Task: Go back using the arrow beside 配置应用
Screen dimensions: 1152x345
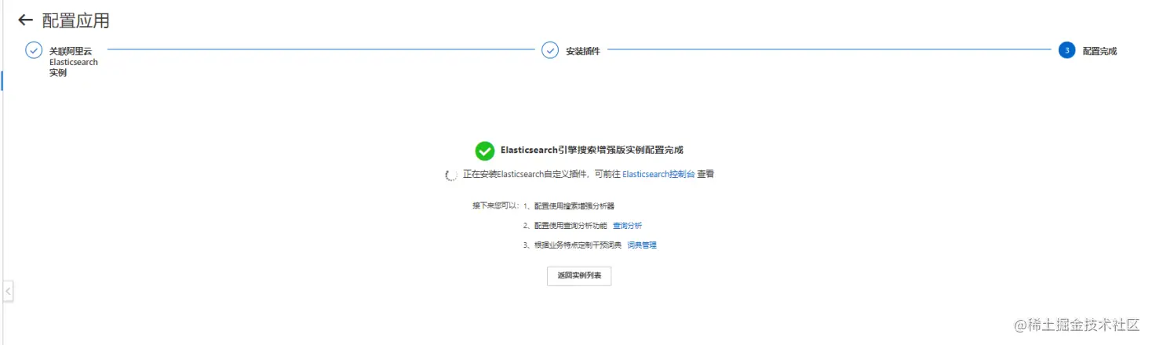Action: click(x=25, y=20)
